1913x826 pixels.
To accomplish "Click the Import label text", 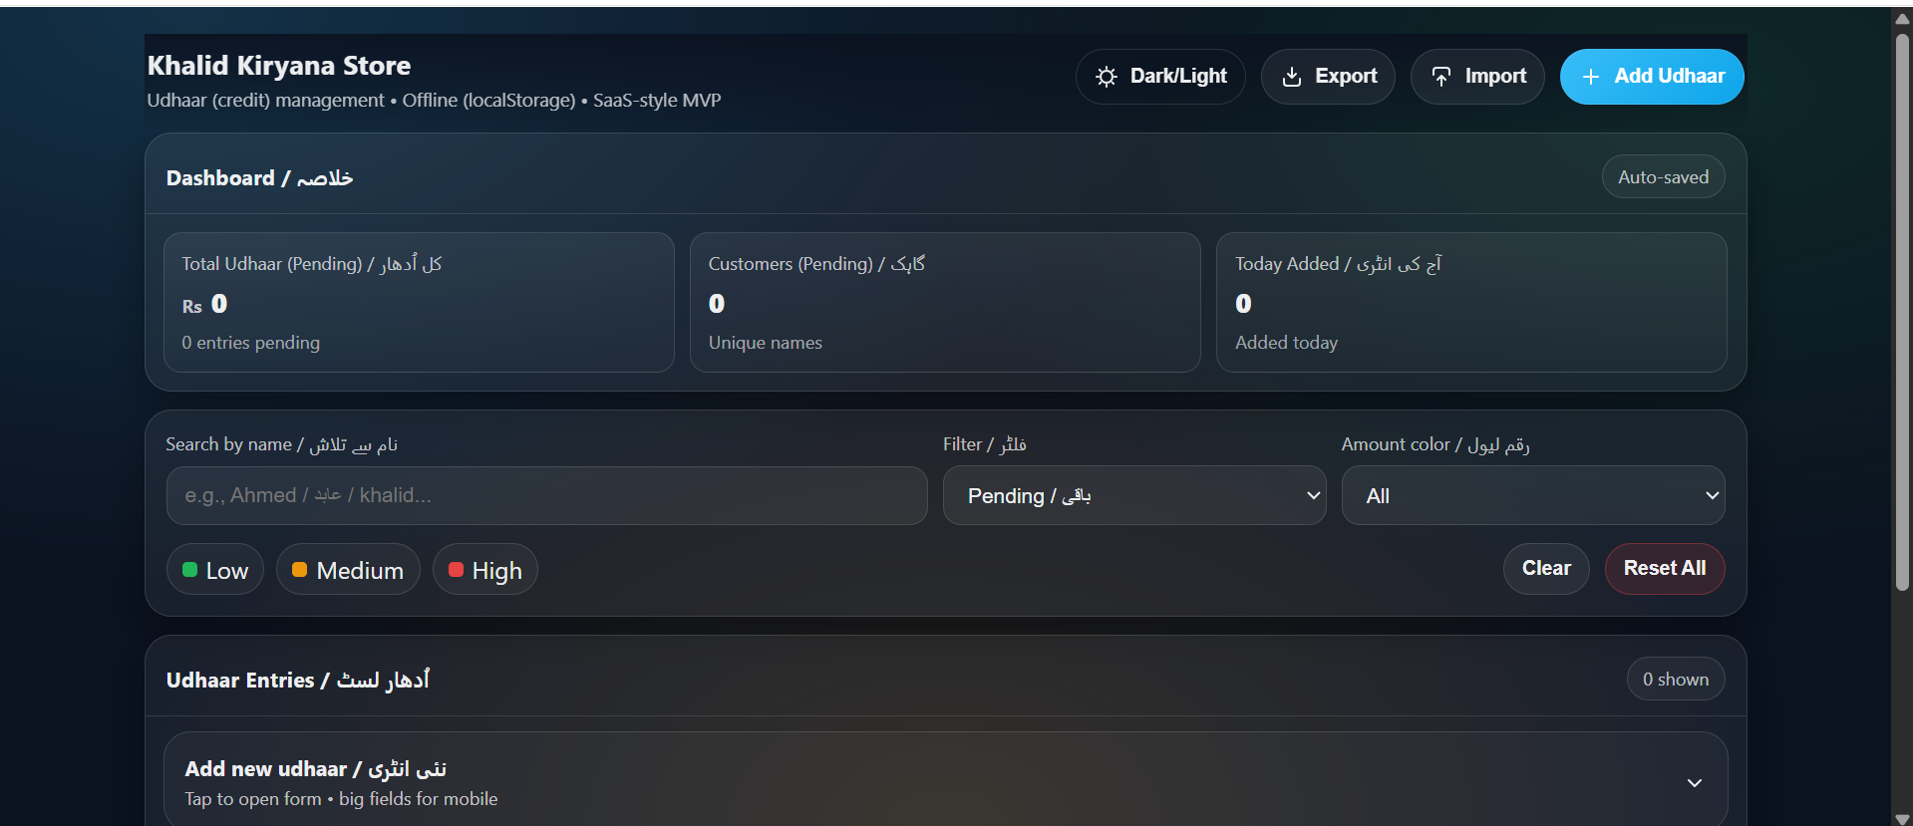I will tap(1495, 76).
